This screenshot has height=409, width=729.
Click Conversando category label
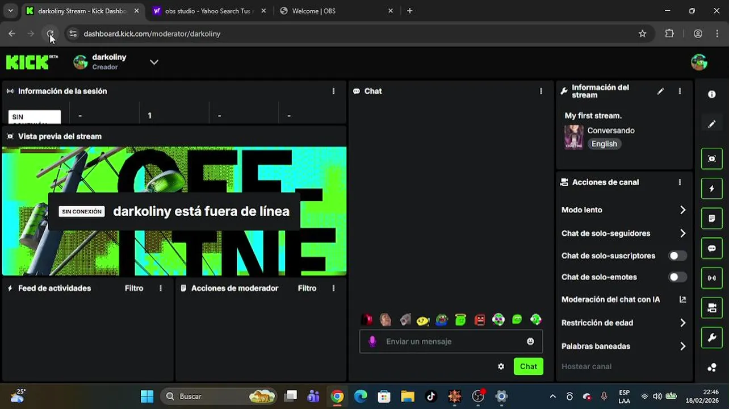[x=611, y=131]
